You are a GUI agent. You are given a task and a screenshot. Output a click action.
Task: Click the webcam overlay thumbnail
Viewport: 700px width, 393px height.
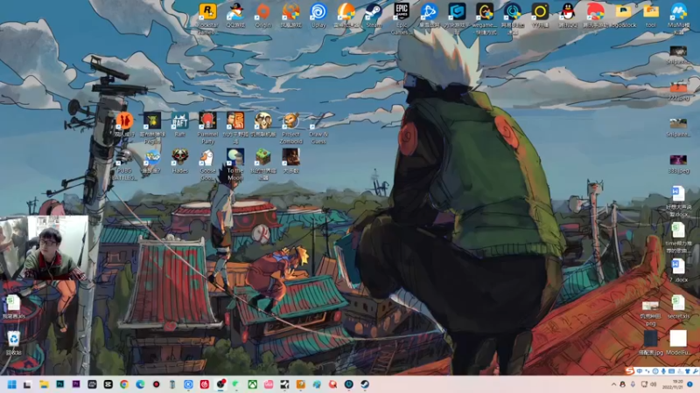[44, 248]
